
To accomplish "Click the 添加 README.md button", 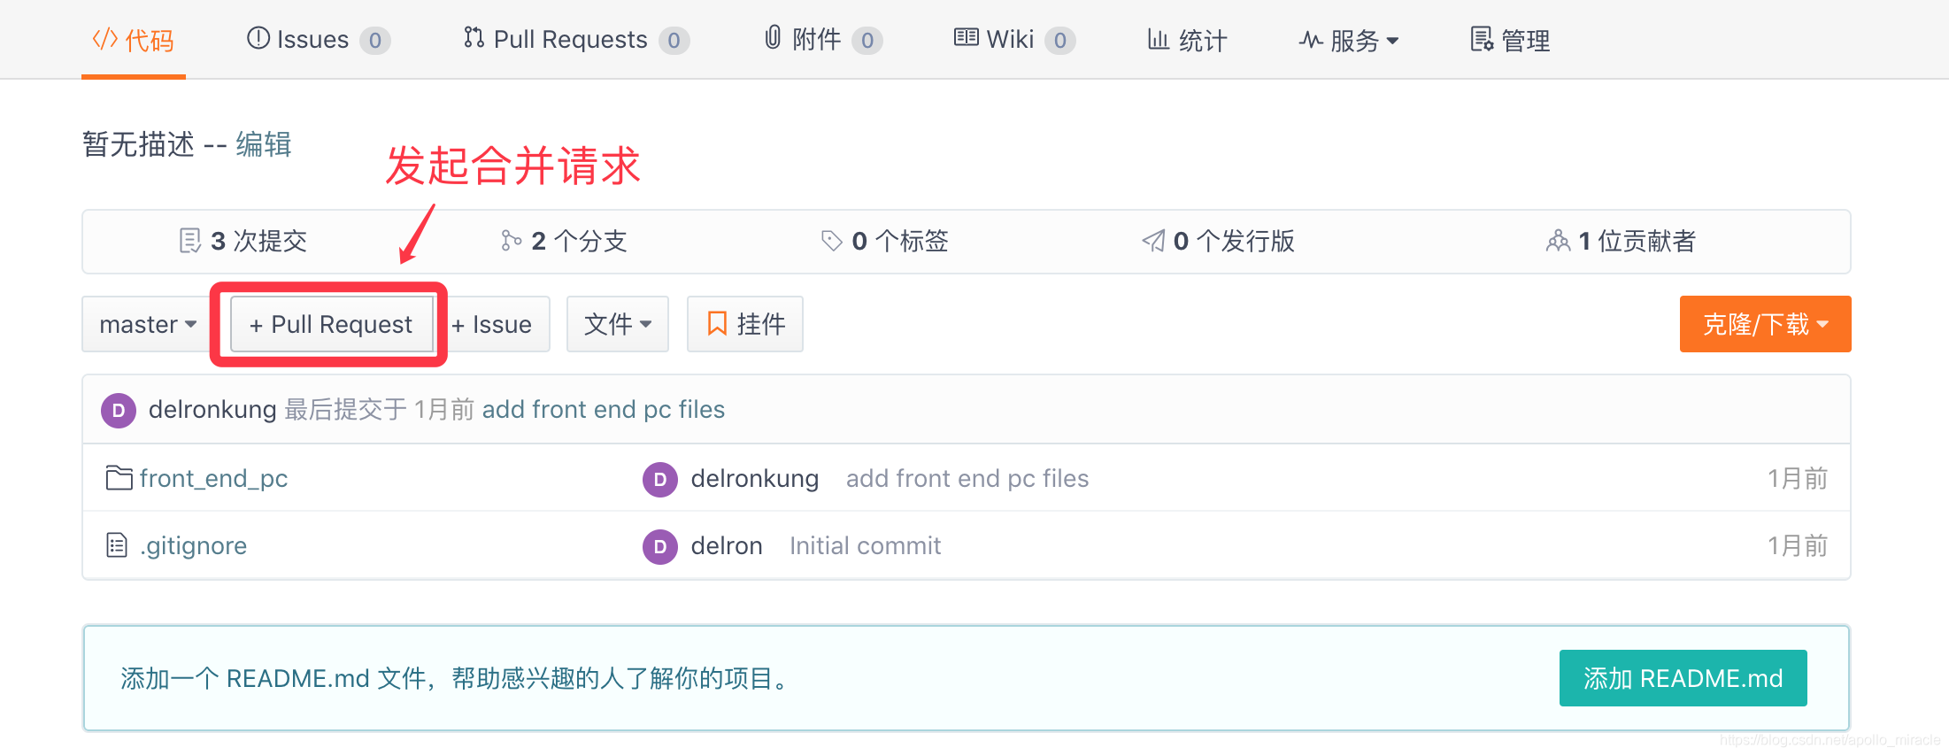I will click(1683, 678).
